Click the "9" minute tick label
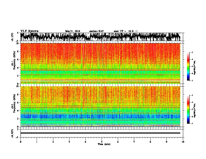 coord(166,142)
